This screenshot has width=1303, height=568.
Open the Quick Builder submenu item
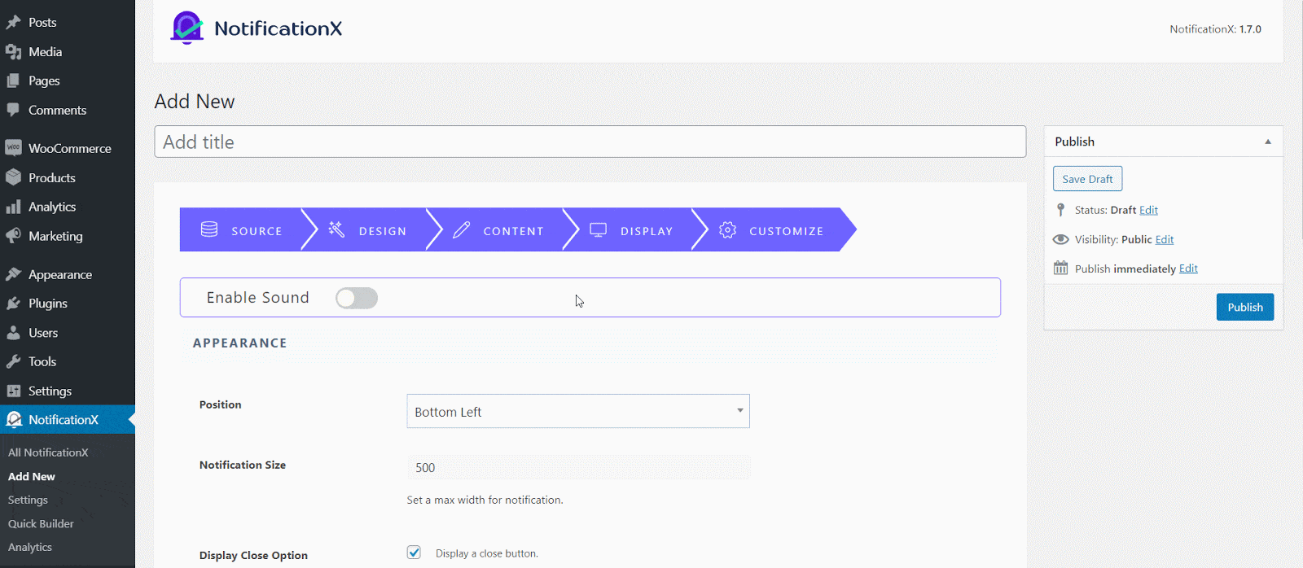[41, 524]
